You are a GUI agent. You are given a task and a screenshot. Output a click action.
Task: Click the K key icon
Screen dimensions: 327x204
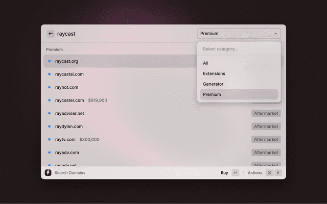pyautogui.click(x=278, y=173)
